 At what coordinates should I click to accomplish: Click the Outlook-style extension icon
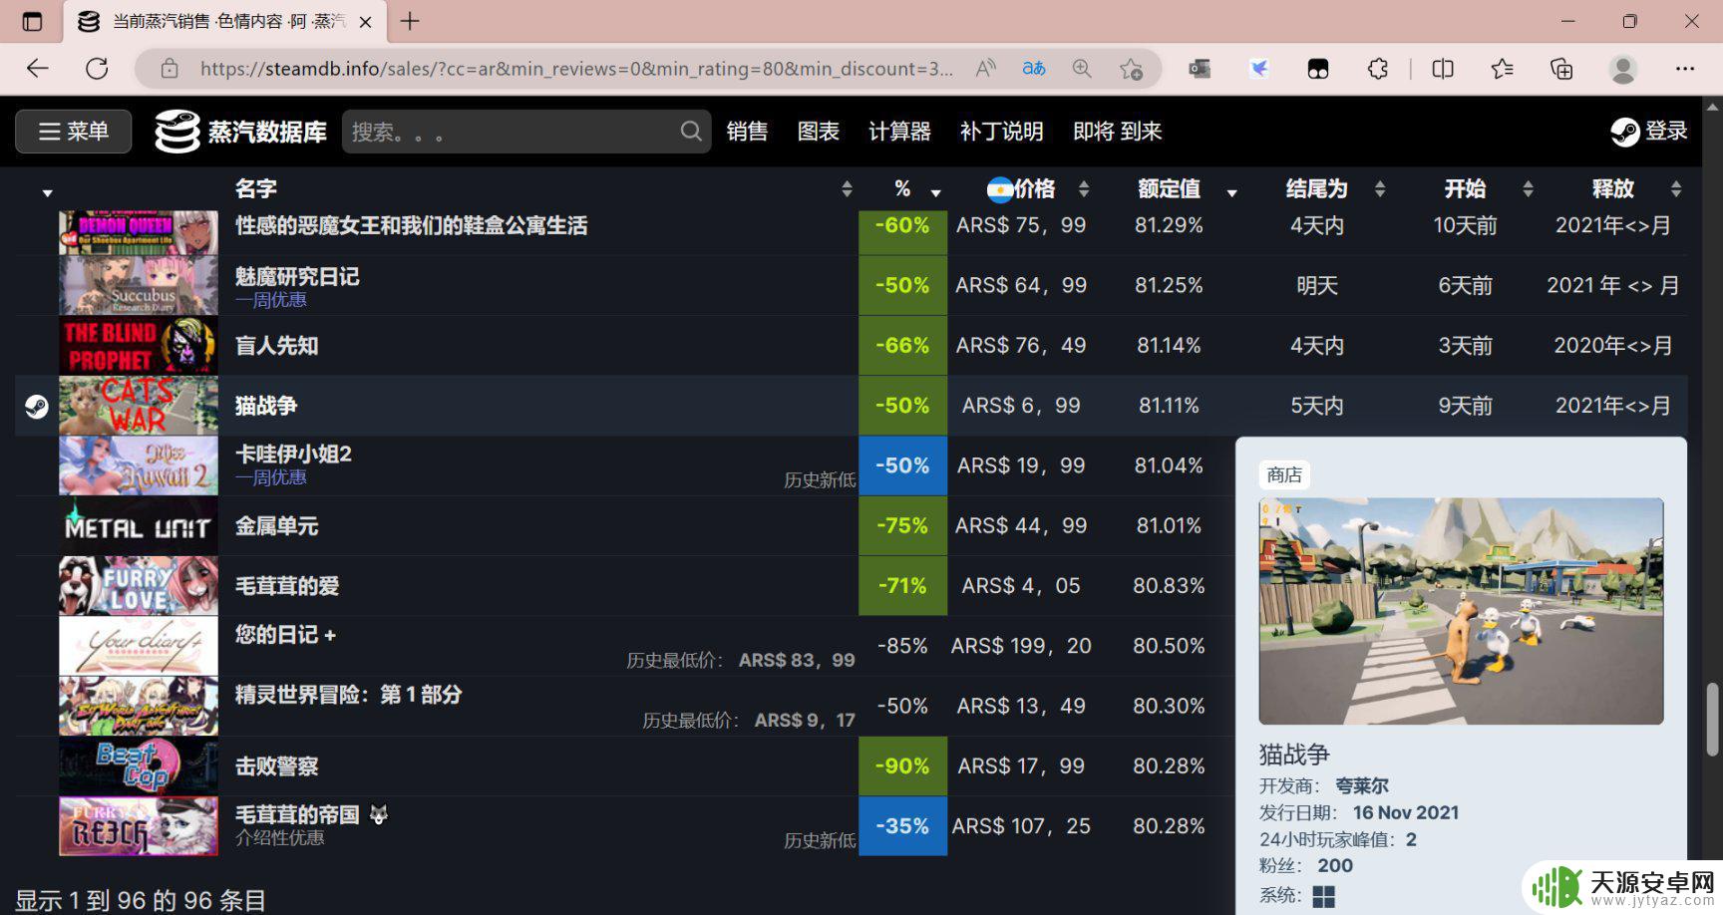[1200, 69]
